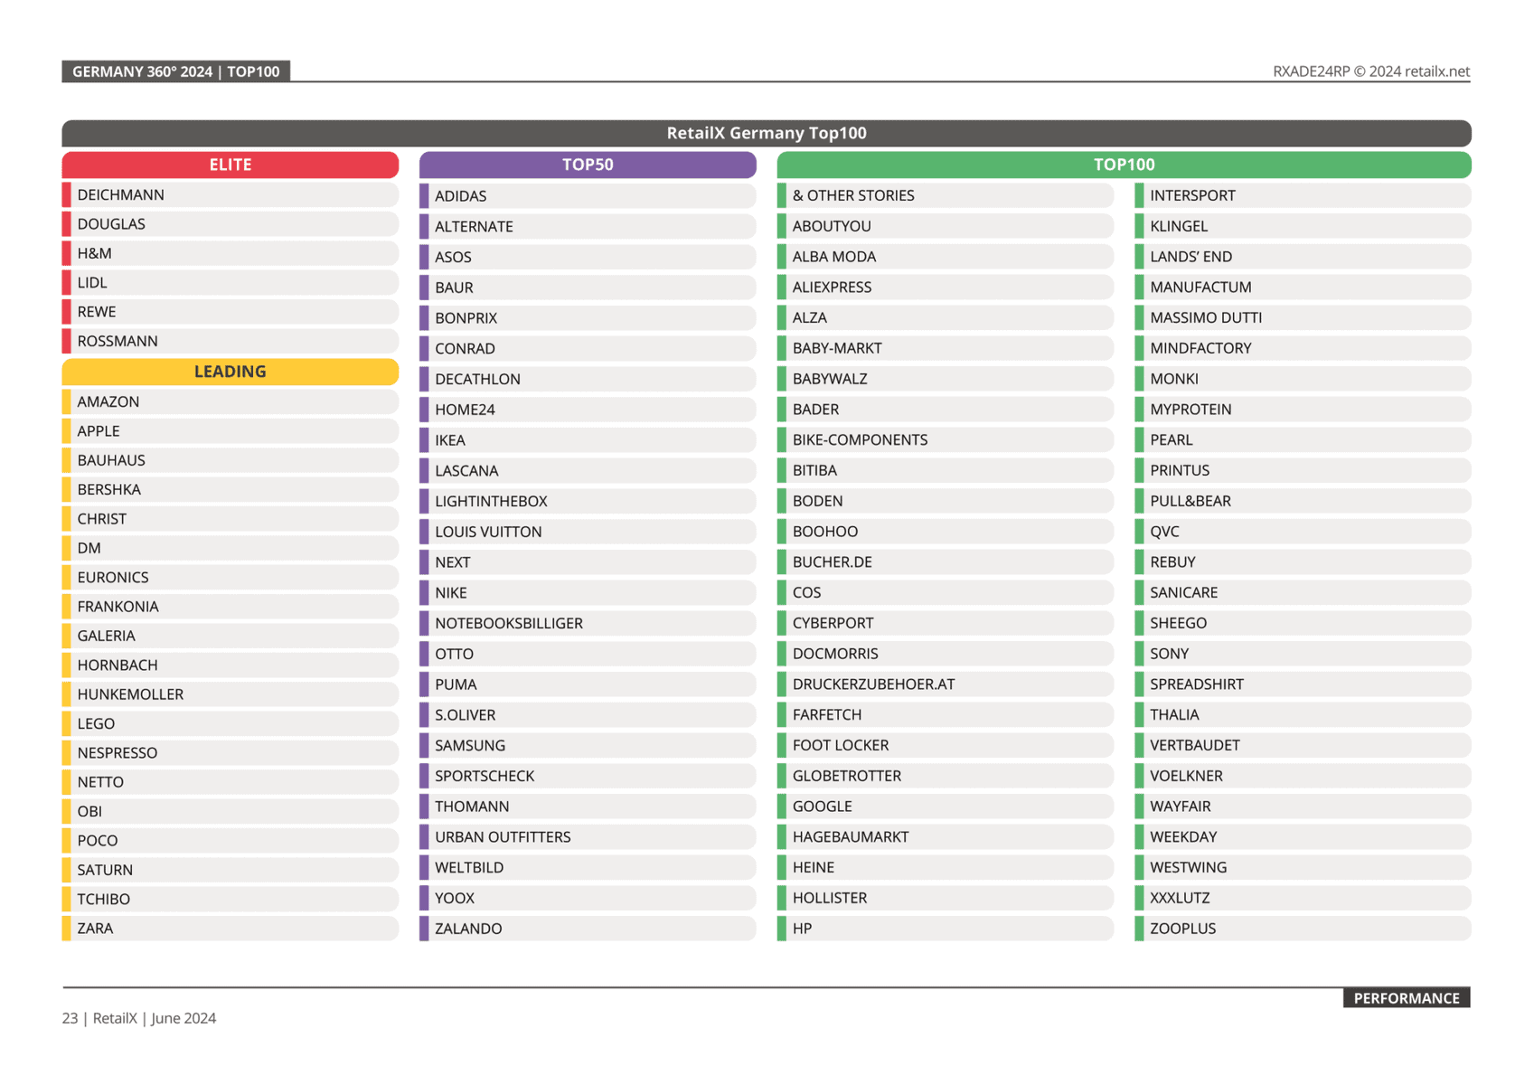The width and height of the screenshot is (1534, 1085).
Task: Select DOCMORRIS in the Top100 list
Action: click(x=946, y=654)
